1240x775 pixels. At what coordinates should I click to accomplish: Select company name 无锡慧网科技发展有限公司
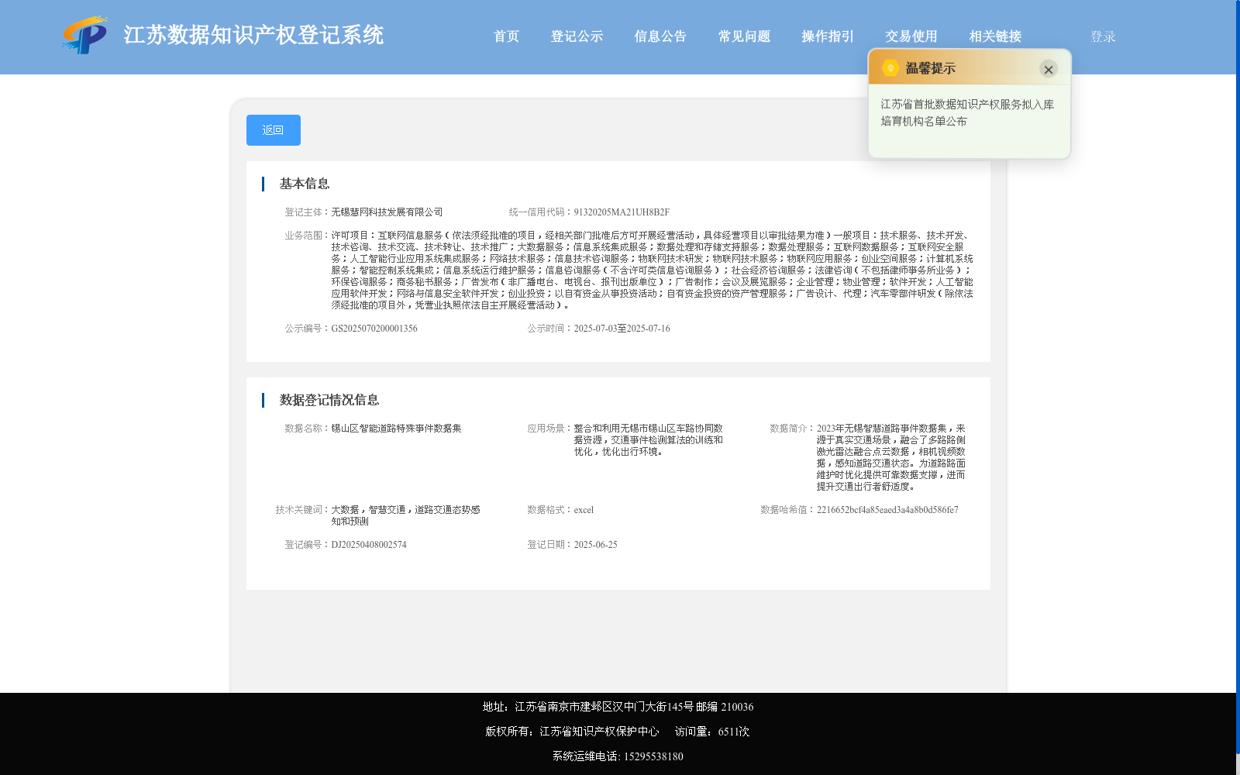pyautogui.click(x=387, y=212)
